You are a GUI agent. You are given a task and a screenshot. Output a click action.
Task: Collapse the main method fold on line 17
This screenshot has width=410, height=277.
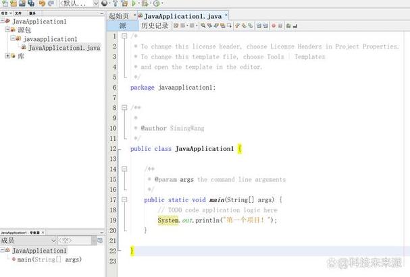click(124, 199)
